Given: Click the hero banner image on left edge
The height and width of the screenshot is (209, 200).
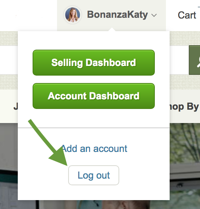Looking at the screenshot, I should [9, 165].
